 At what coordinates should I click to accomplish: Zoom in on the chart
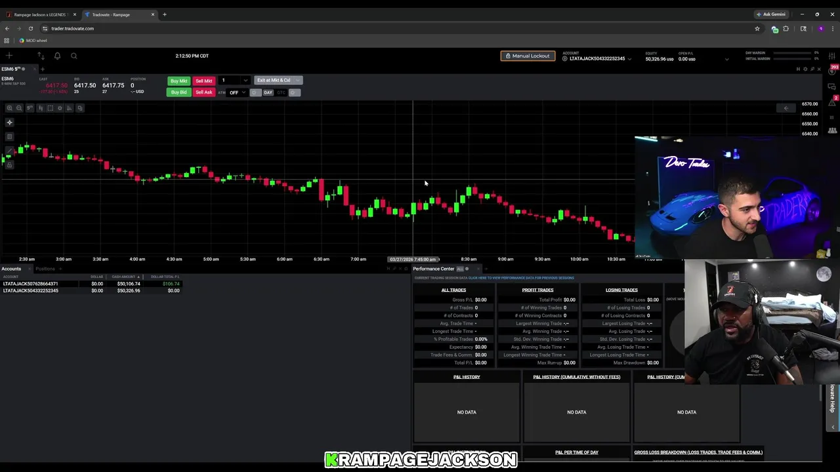pos(9,108)
